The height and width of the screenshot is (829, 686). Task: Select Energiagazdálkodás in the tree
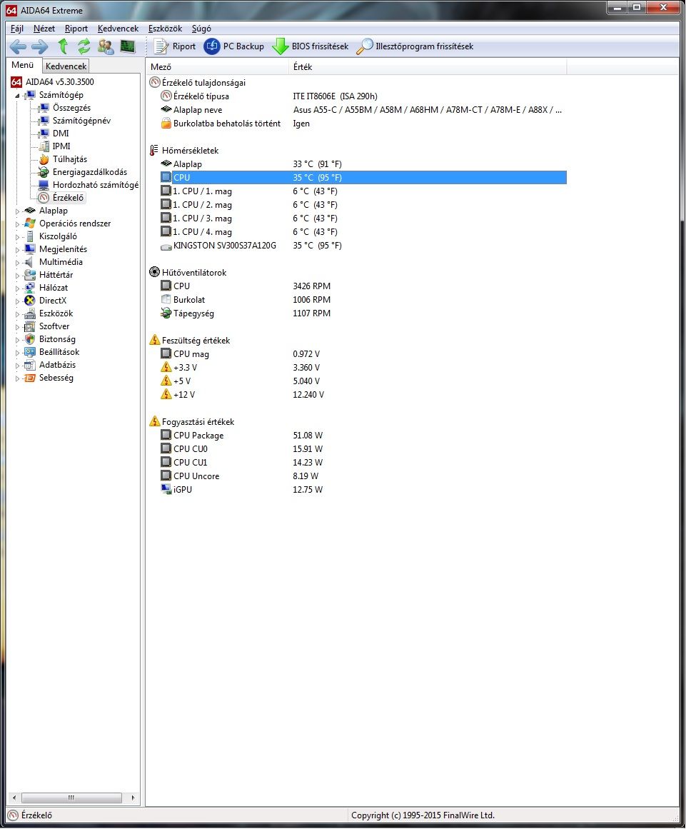click(89, 172)
